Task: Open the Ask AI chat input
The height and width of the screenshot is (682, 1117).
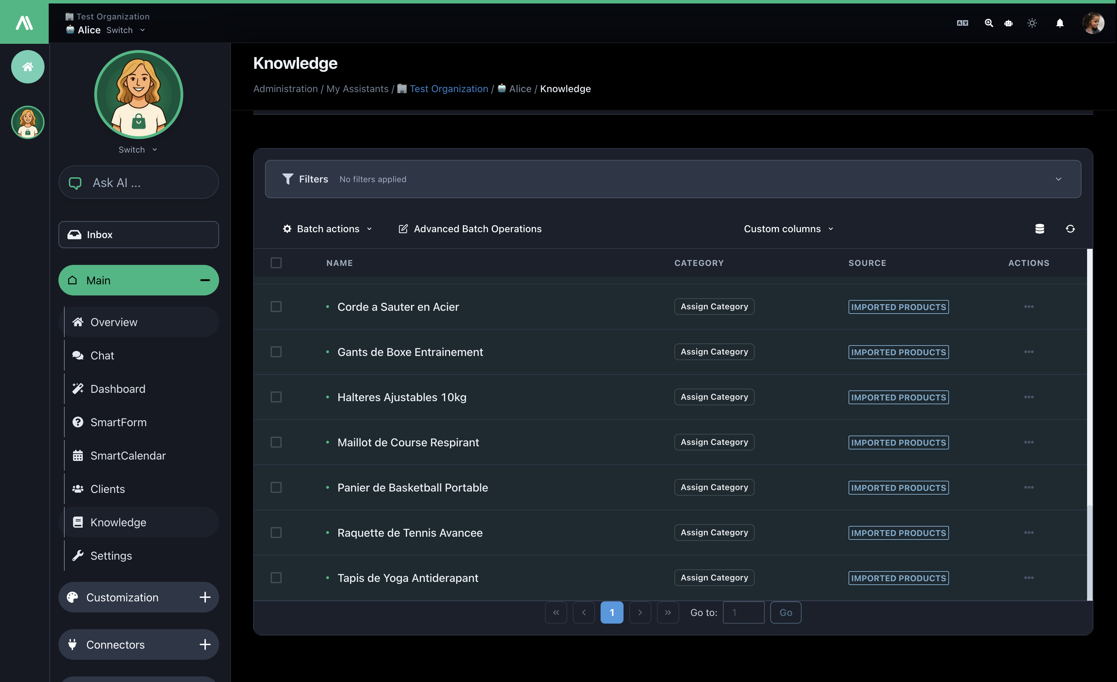Action: point(138,182)
